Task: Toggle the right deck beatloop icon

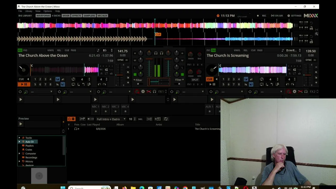Action: coord(261,79)
